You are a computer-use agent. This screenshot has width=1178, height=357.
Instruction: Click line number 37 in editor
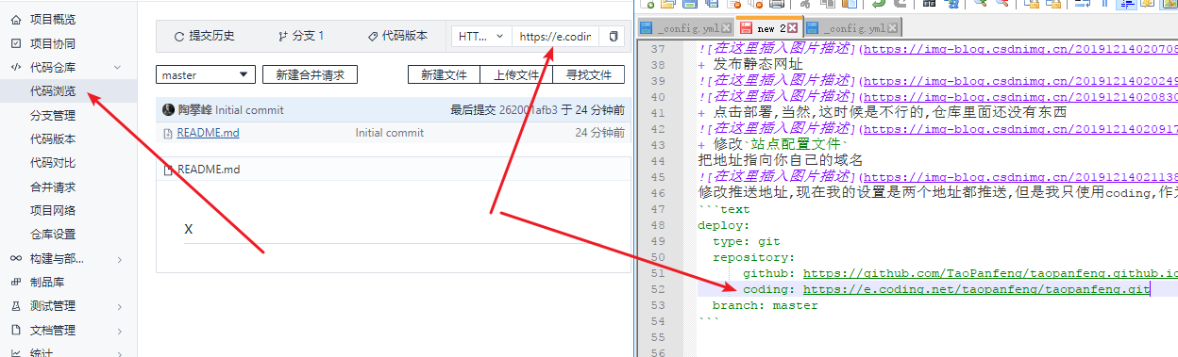pos(658,48)
